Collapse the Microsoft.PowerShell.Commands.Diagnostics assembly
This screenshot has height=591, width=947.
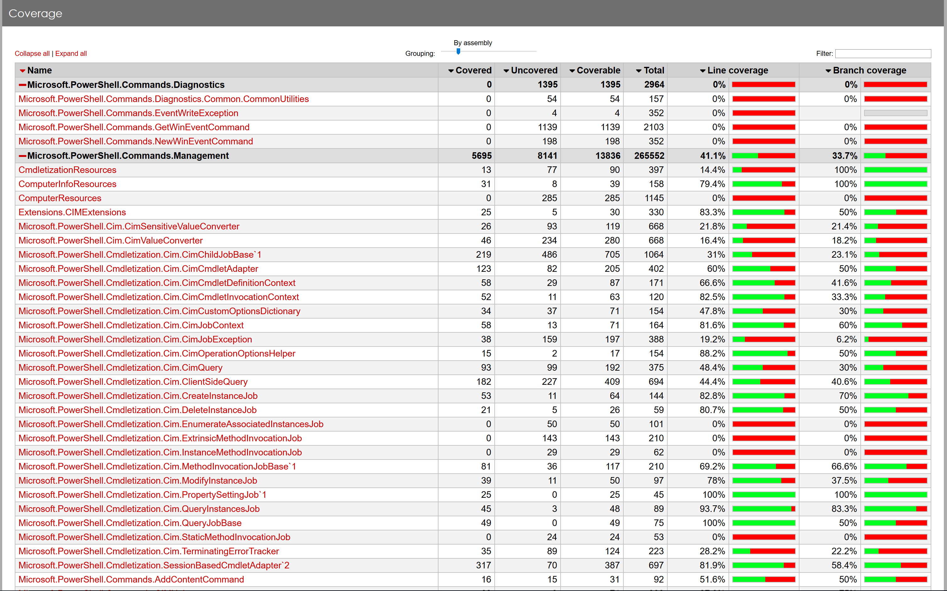click(x=23, y=85)
